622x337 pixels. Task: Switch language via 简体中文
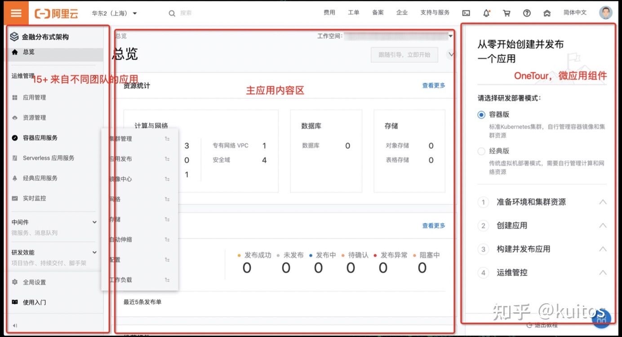click(575, 13)
